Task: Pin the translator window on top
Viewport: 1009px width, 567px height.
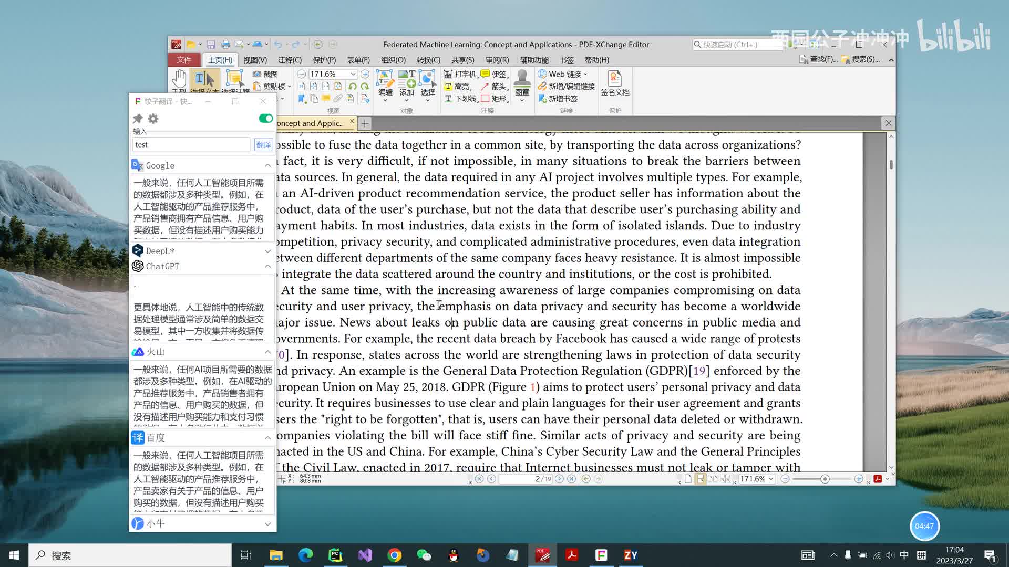Action: [x=138, y=119]
